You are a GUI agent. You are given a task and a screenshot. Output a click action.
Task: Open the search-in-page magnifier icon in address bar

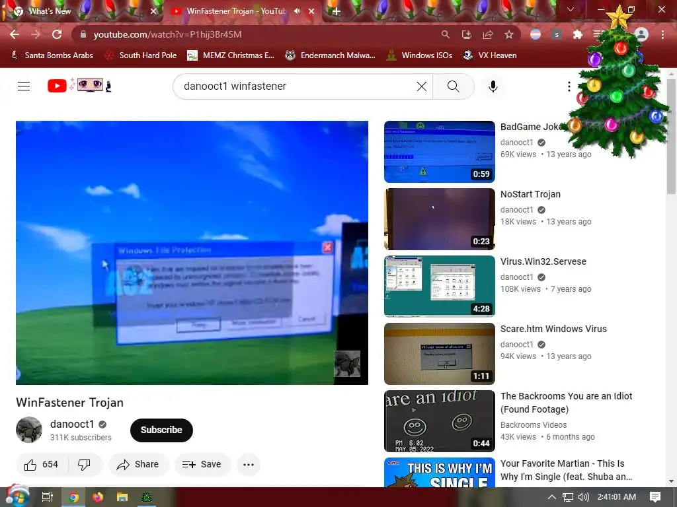coord(445,34)
